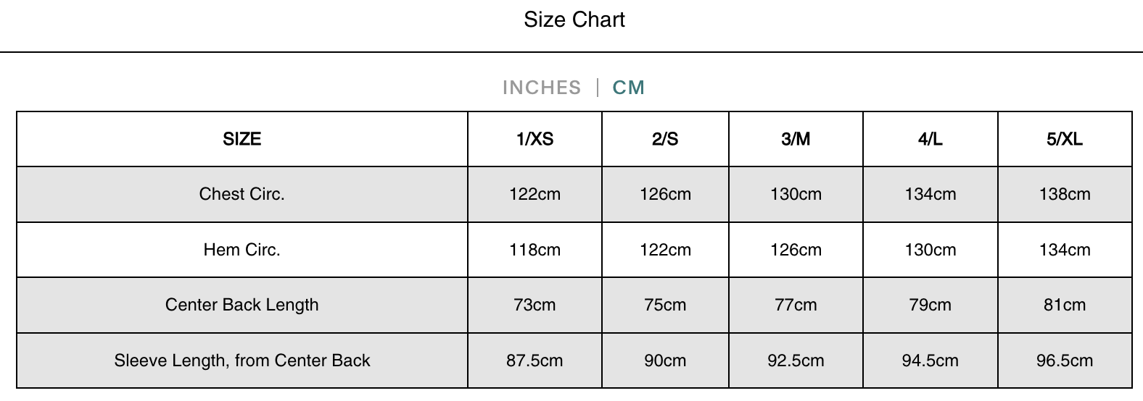The width and height of the screenshot is (1143, 401).
Task: Click the Size Chart heading
Action: tap(574, 20)
